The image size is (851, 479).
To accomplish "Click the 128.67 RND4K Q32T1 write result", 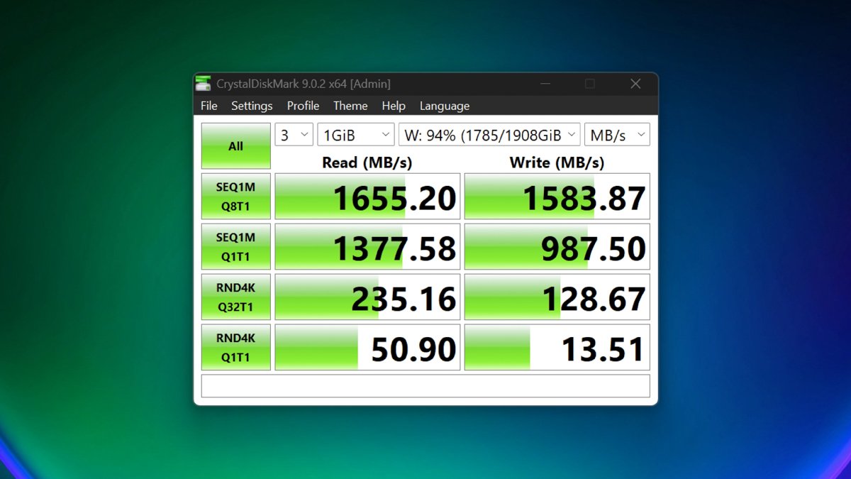I will [x=557, y=297].
